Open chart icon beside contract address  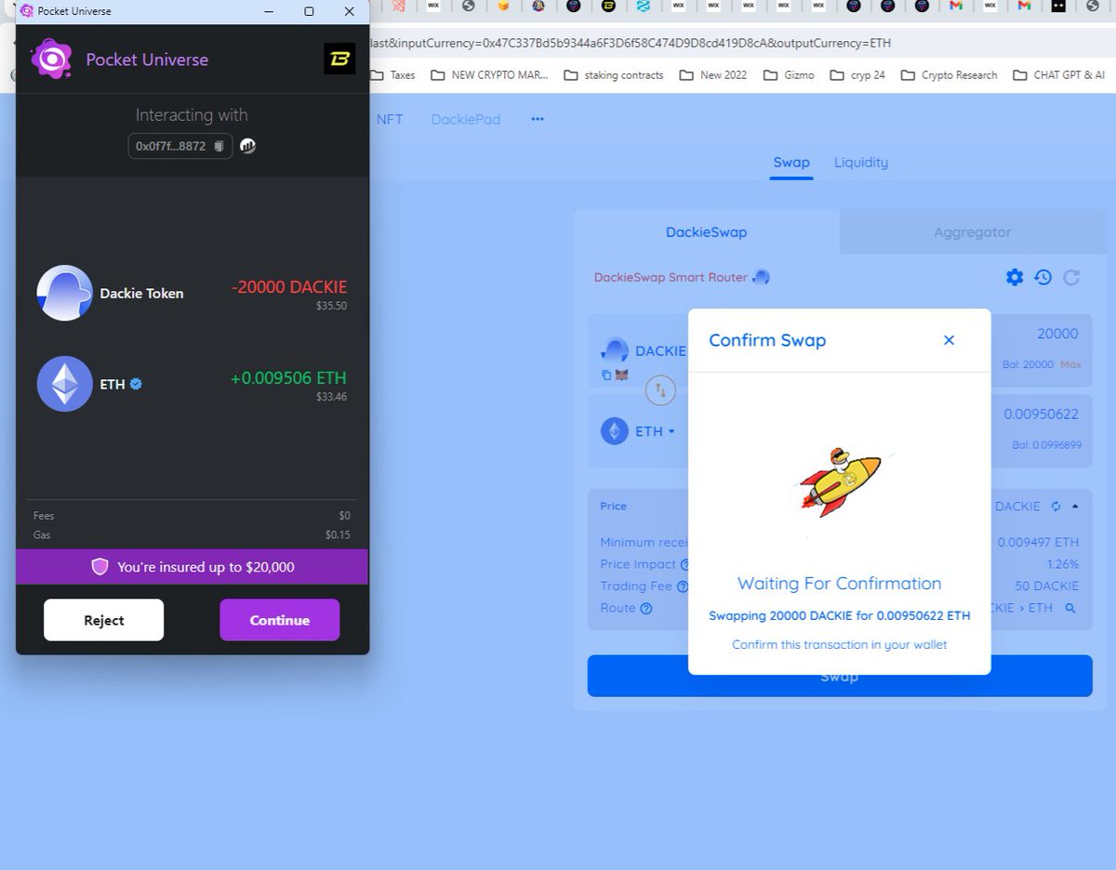(x=247, y=145)
